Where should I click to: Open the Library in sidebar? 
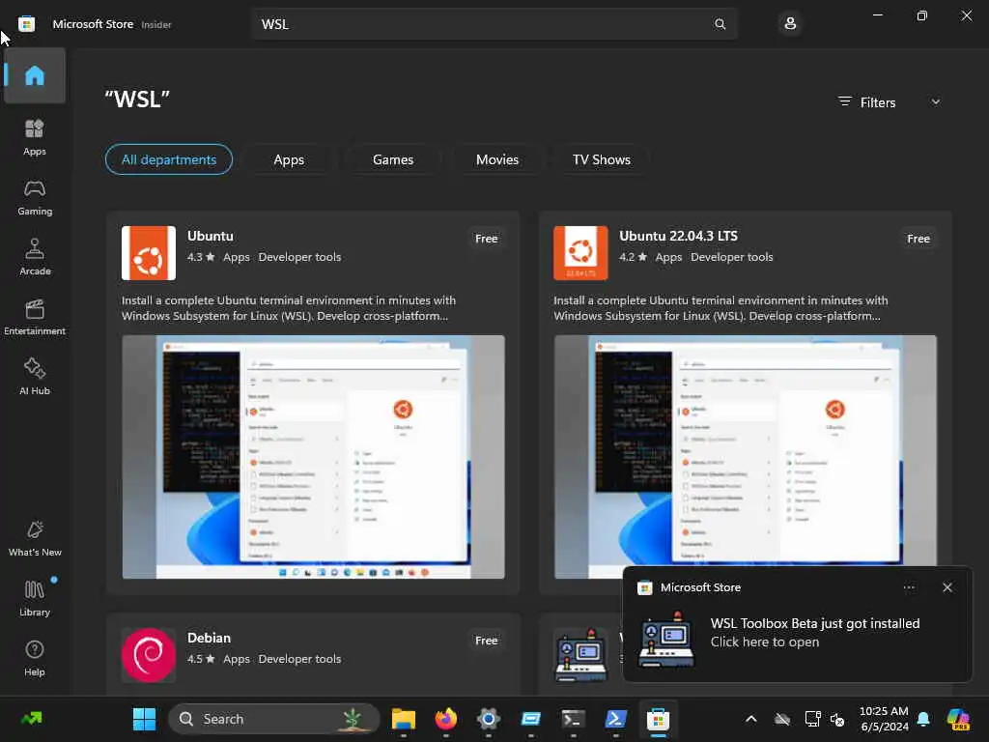pos(35,598)
